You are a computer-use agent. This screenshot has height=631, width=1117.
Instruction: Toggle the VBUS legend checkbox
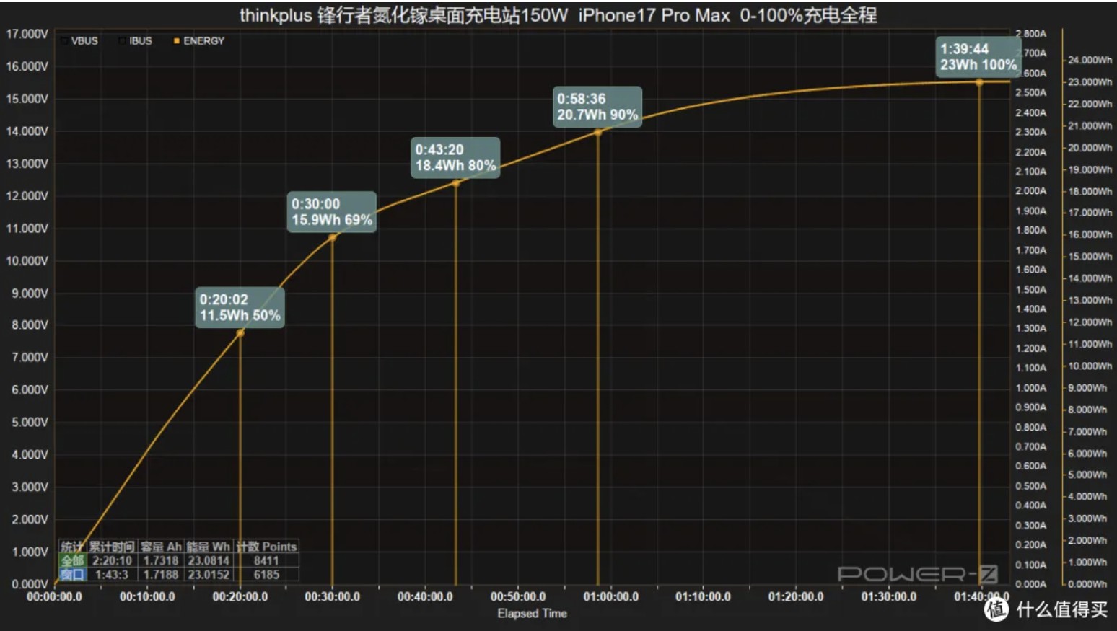click(65, 41)
